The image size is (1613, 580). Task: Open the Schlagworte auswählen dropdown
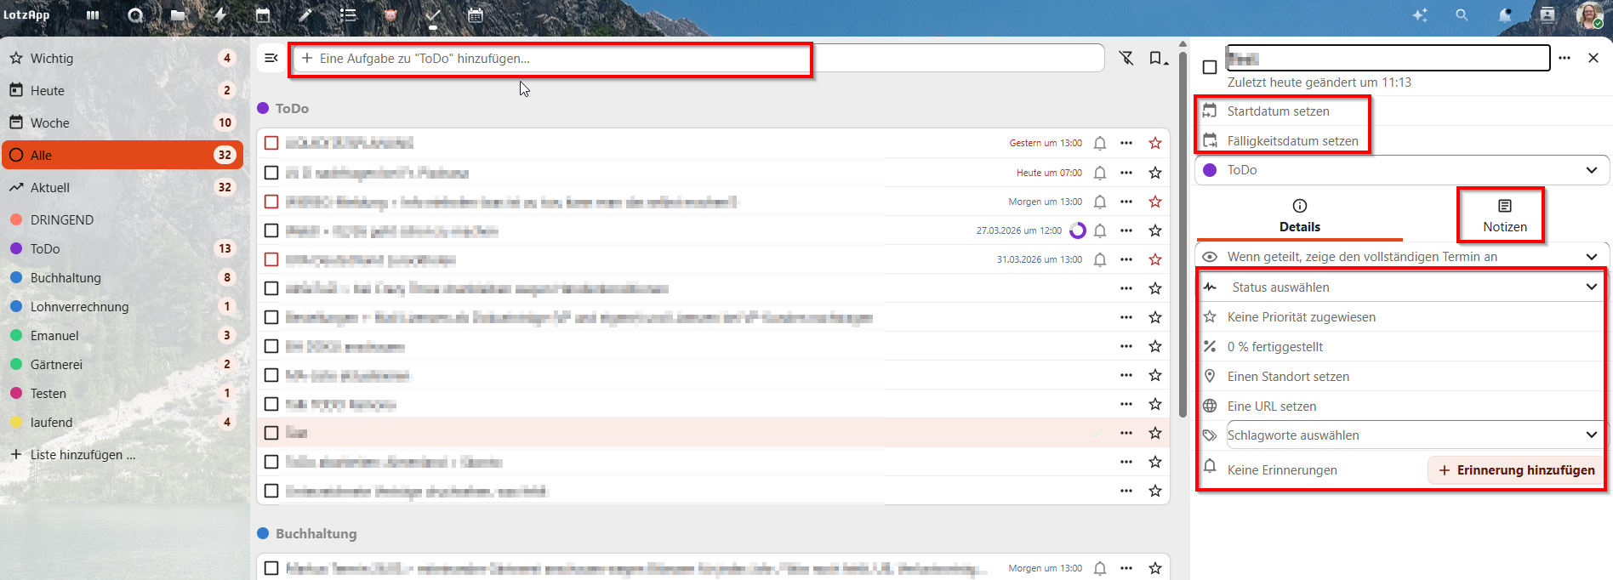1412,435
